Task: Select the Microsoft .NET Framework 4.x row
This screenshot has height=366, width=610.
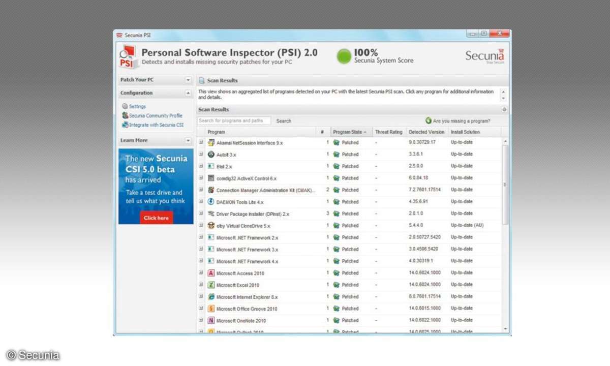Action: point(349,261)
